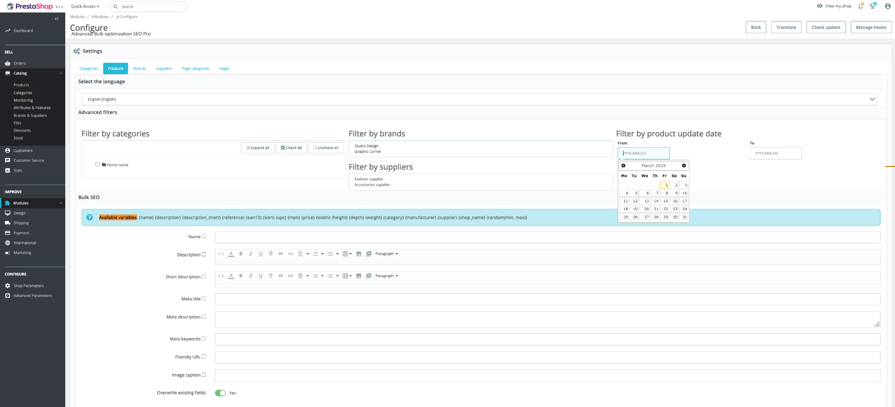Screen dimensions: 895x407
Task: Select Fashion supplier in suppliers filter
Action: 369,179
